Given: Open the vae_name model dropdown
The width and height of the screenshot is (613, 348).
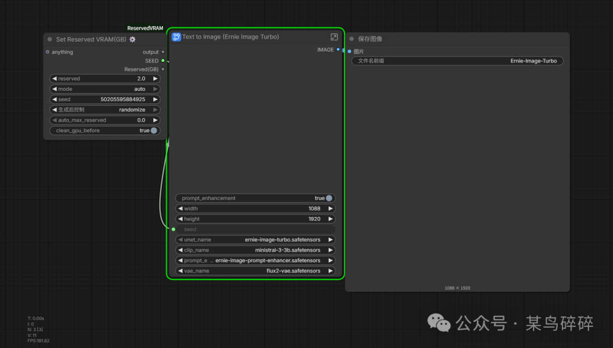Looking at the screenshot, I should coord(255,271).
